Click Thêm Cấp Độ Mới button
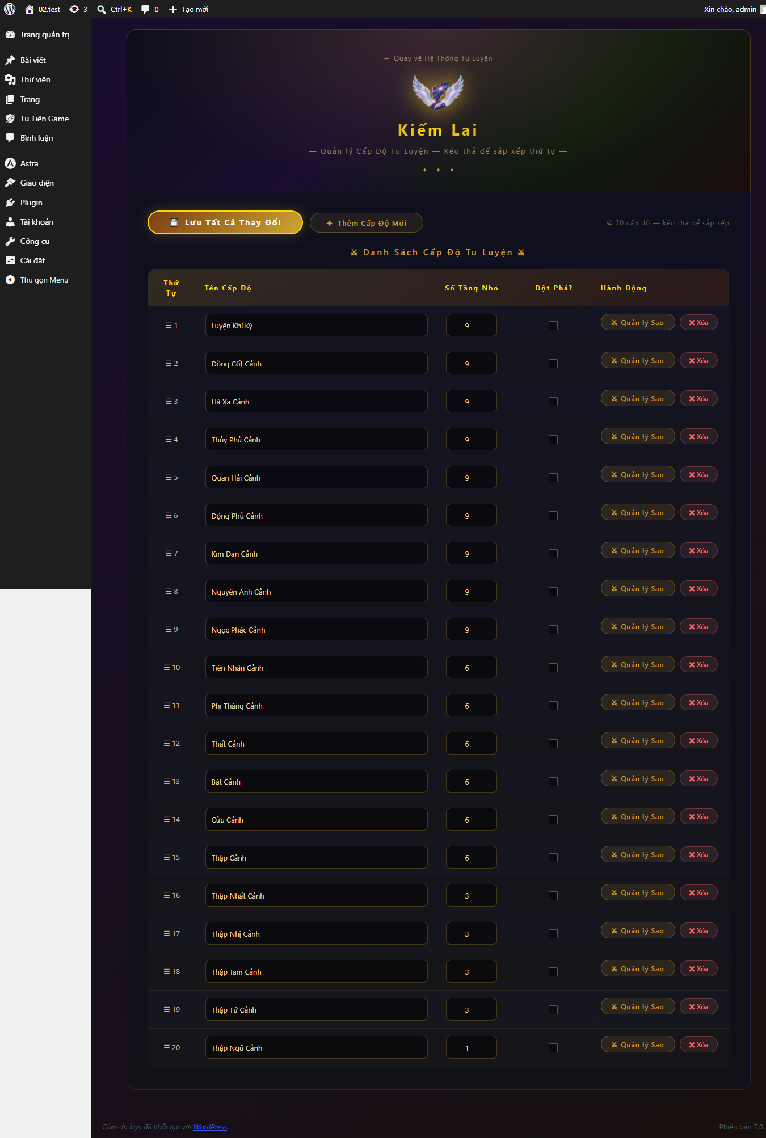766x1138 pixels. click(367, 223)
